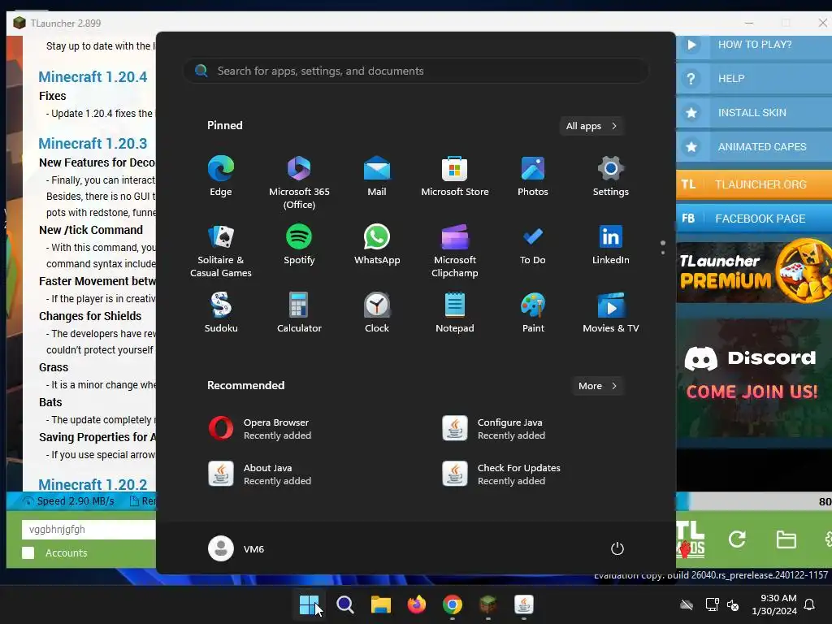The width and height of the screenshot is (832, 624).
Task: Open clock and date in taskbar
Action: (774, 604)
